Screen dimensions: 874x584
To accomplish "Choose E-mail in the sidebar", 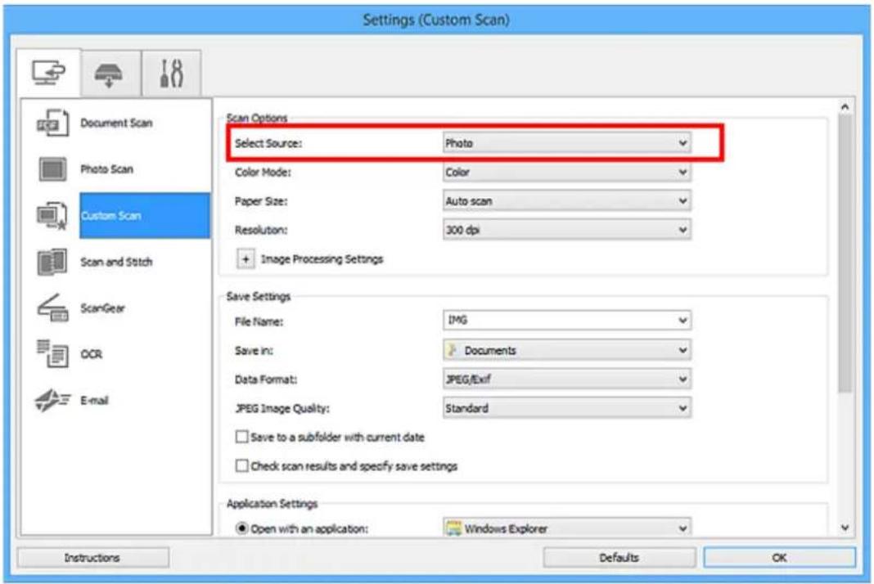I will (94, 401).
